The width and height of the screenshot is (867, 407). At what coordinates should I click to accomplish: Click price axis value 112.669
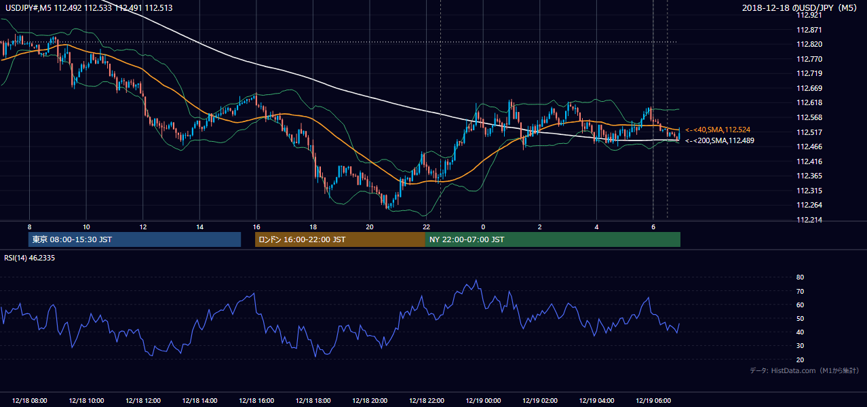[810, 88]
